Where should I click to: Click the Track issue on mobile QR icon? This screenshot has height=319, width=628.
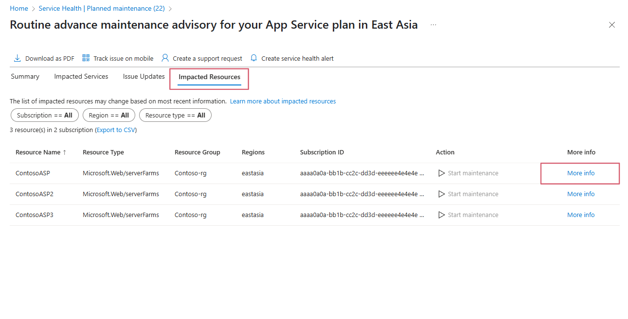point(86,58)
